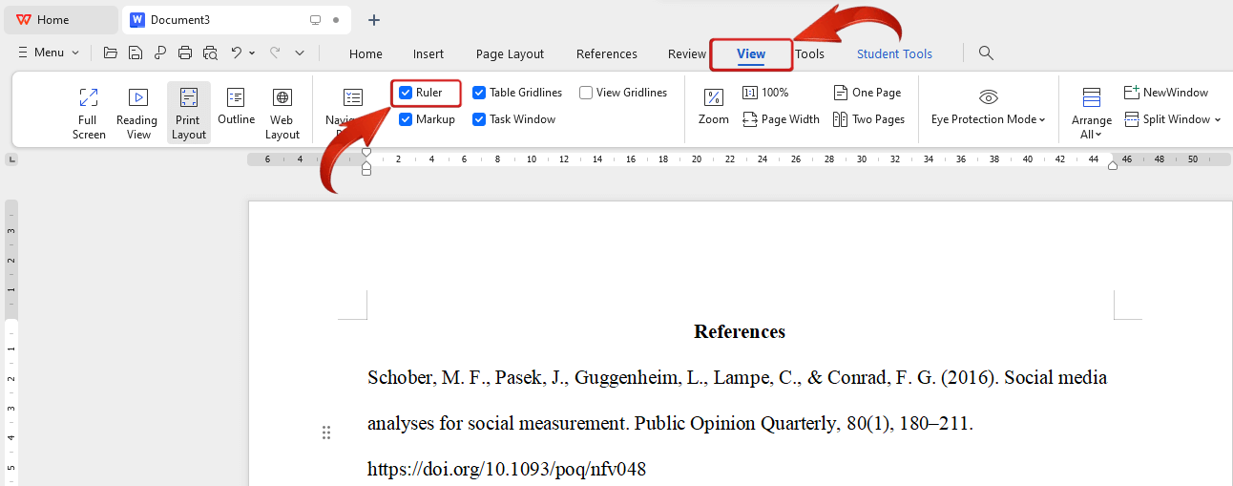Uncheck the Task Window checkbox

pos(479,119)
